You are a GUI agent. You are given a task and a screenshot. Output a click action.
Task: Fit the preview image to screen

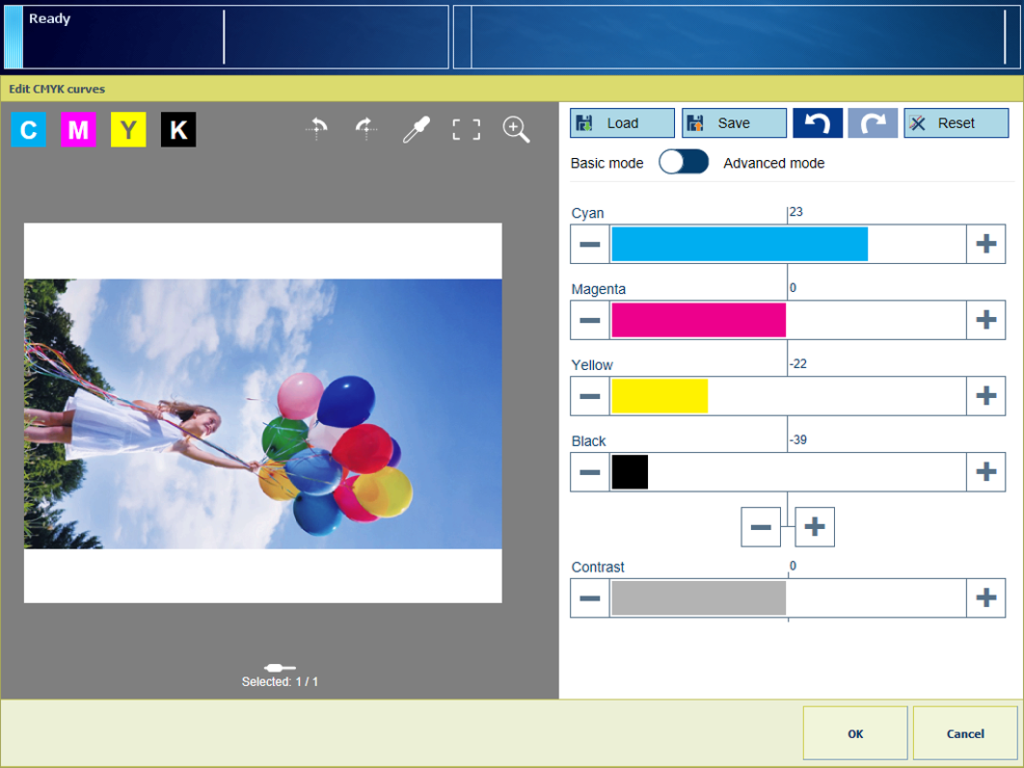pyautogui.click(x=467, y=130)
